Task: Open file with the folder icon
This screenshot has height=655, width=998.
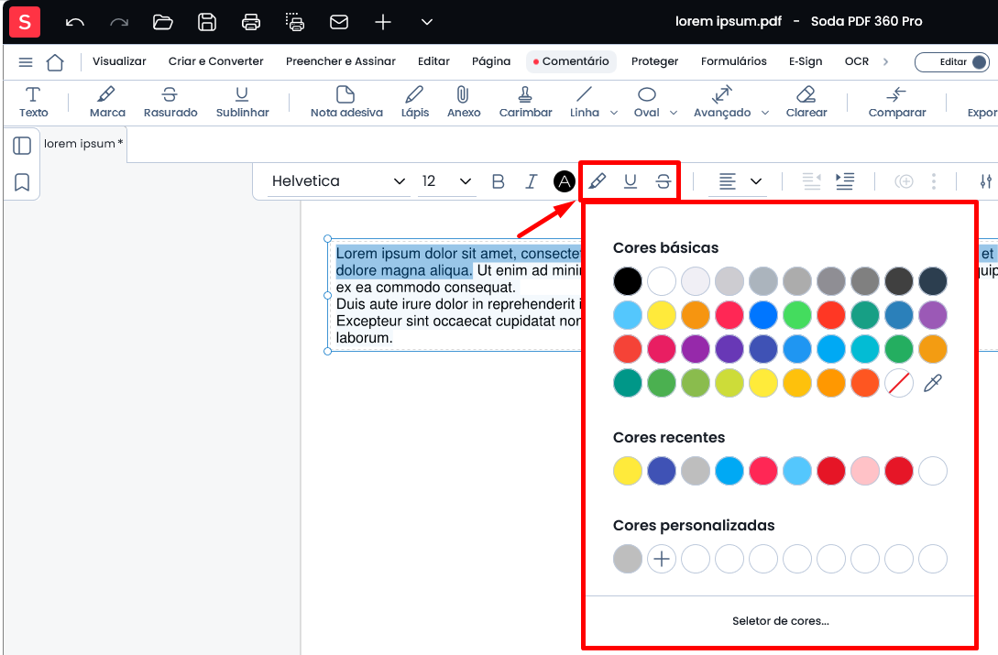Action: coord(163,22)
